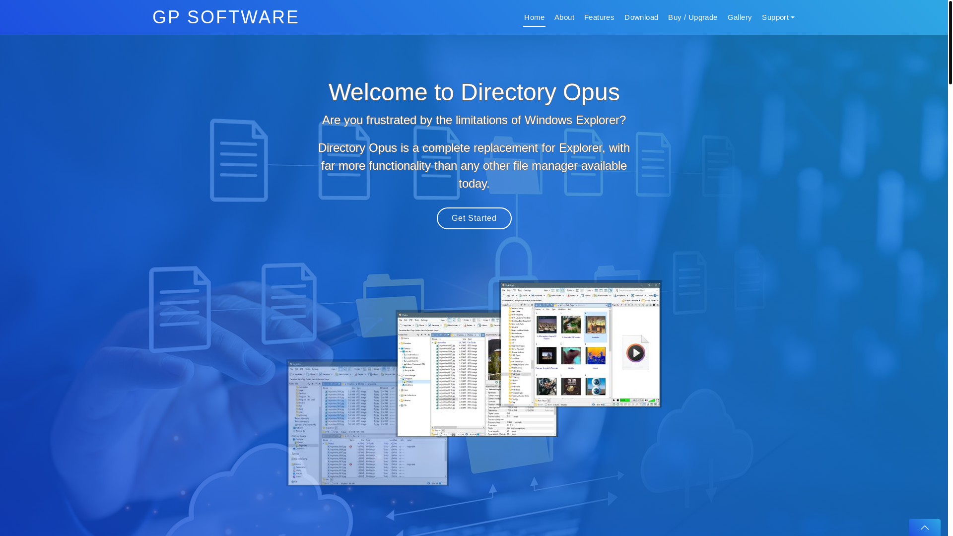This screenshot has width=953, height=536.
Task: Open the Gallery page
Action: tap(740, 17)
